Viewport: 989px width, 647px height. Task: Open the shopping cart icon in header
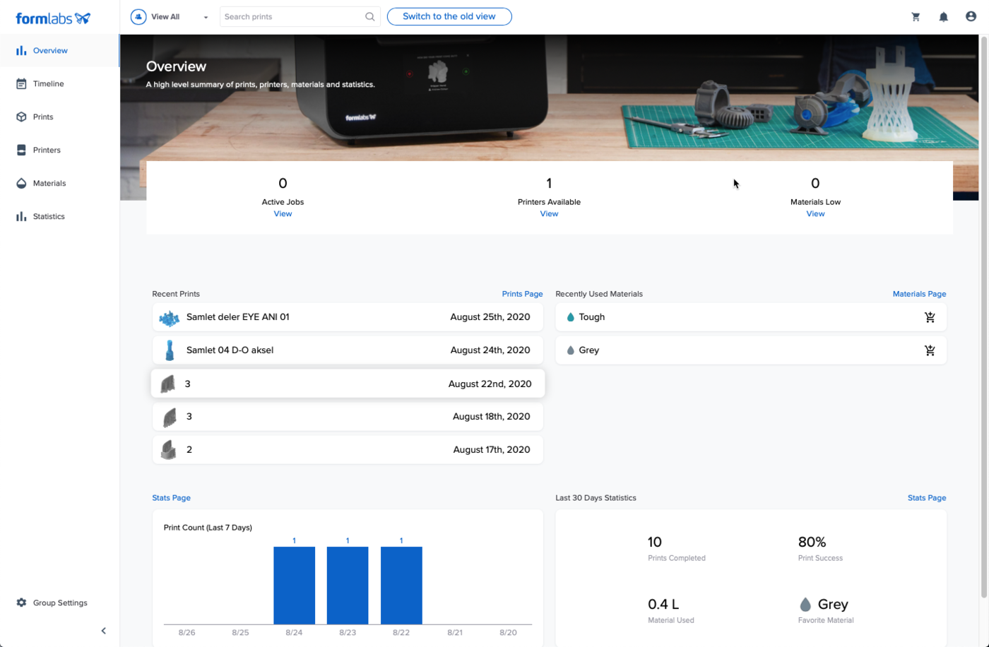pyautogui.click(x=916, y=17)
